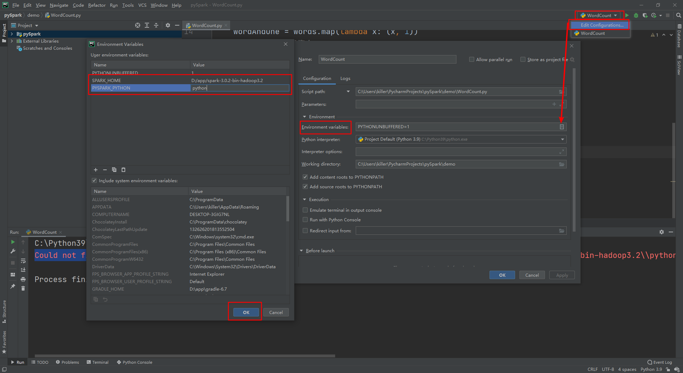Click OK in Environment Variables dialog
The width and height of the screenshot is (683, 373).
pos(246,312)
